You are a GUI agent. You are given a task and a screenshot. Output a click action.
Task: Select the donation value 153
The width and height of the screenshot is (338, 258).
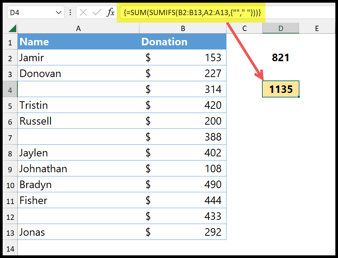(183, 57)
